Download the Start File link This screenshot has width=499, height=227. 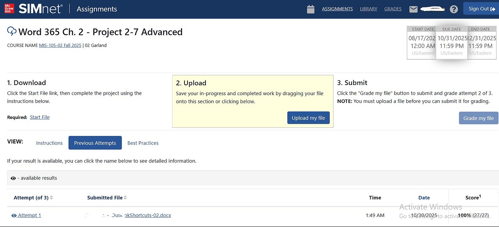[x=40, y=117]
